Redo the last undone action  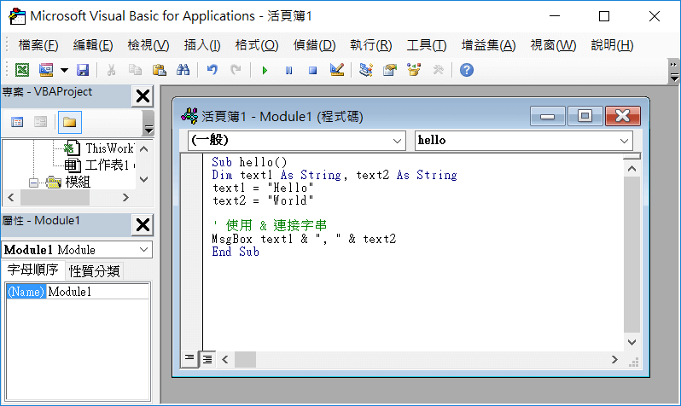tap(236, 70)
